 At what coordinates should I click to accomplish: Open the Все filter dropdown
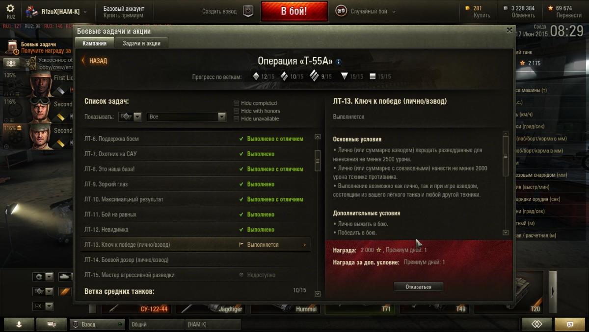click(186, 117)
